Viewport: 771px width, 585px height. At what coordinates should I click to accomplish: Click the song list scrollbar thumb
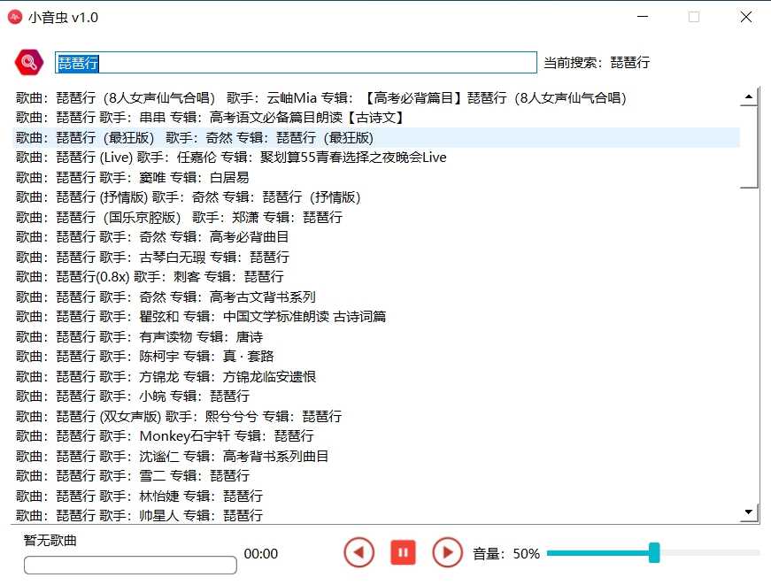[x=748, y=147]
